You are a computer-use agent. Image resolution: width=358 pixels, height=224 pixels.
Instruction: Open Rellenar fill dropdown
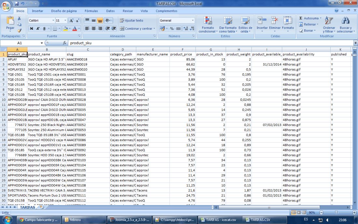pyautogui.click(x=309, y=24)
